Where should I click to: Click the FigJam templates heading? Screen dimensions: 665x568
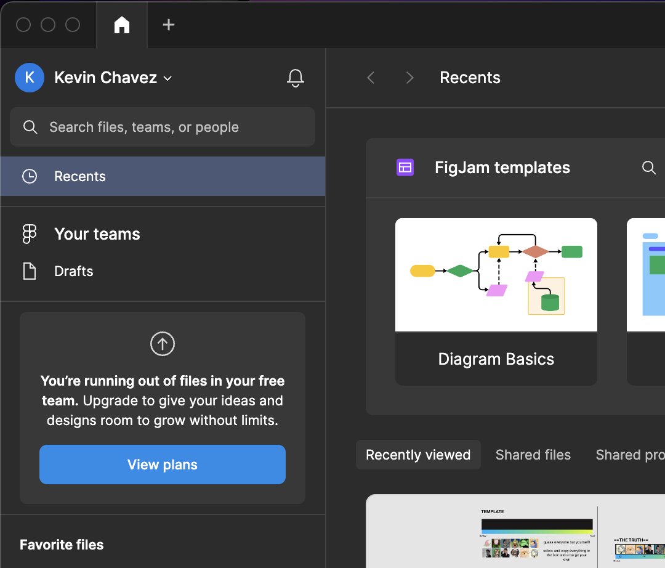tap(502, 168)
